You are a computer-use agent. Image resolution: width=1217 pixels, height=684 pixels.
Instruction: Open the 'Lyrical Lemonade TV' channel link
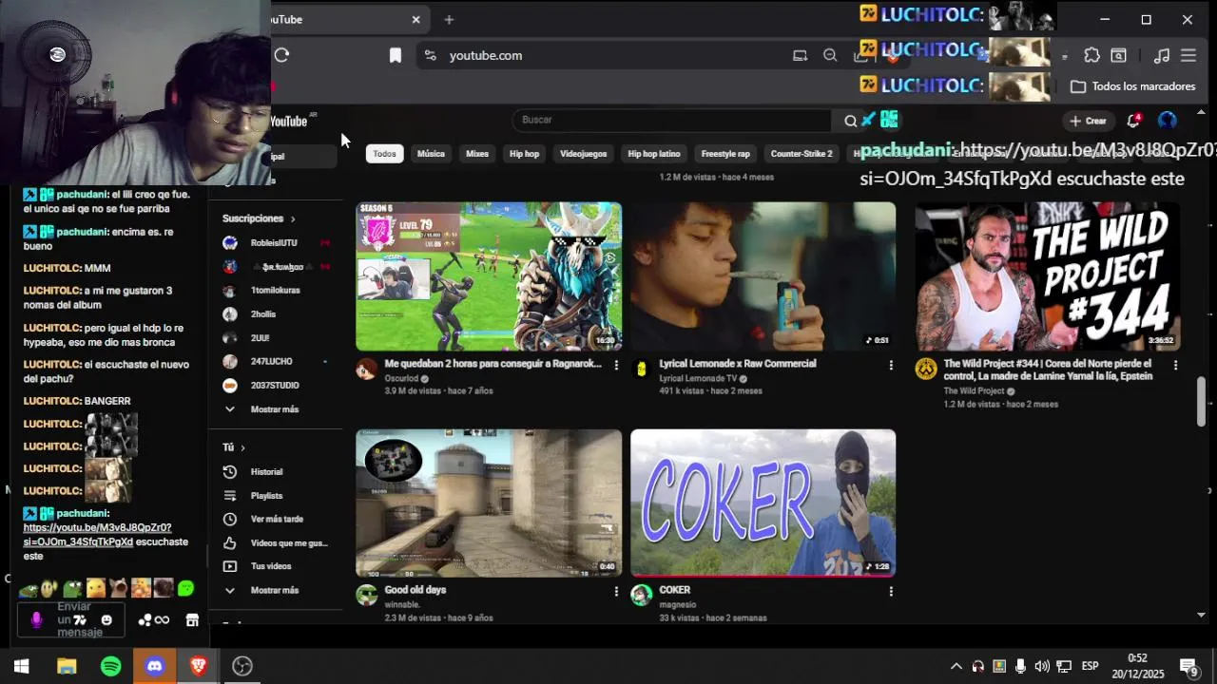tap(698, 378)
